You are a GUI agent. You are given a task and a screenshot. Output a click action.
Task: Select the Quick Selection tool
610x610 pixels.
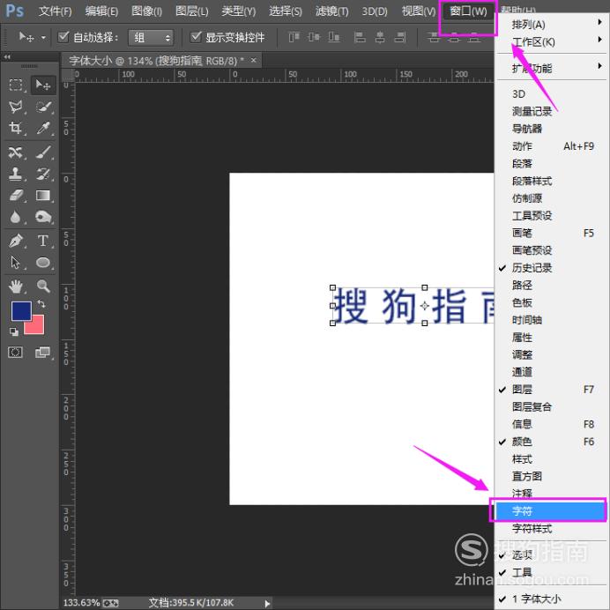(x=43, y=107)
